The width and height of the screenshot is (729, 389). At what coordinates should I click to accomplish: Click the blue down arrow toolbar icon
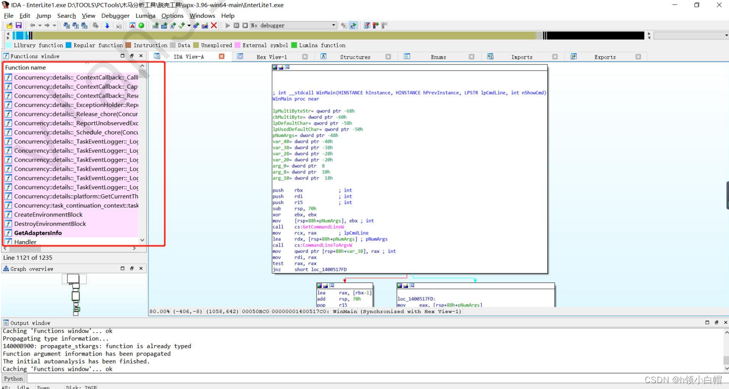(x=107, y=26)
